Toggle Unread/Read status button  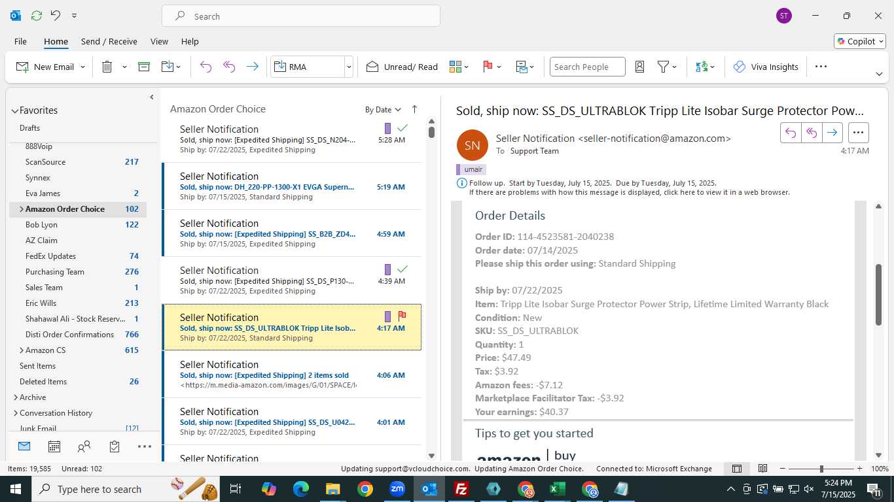[x=402, y=67]
